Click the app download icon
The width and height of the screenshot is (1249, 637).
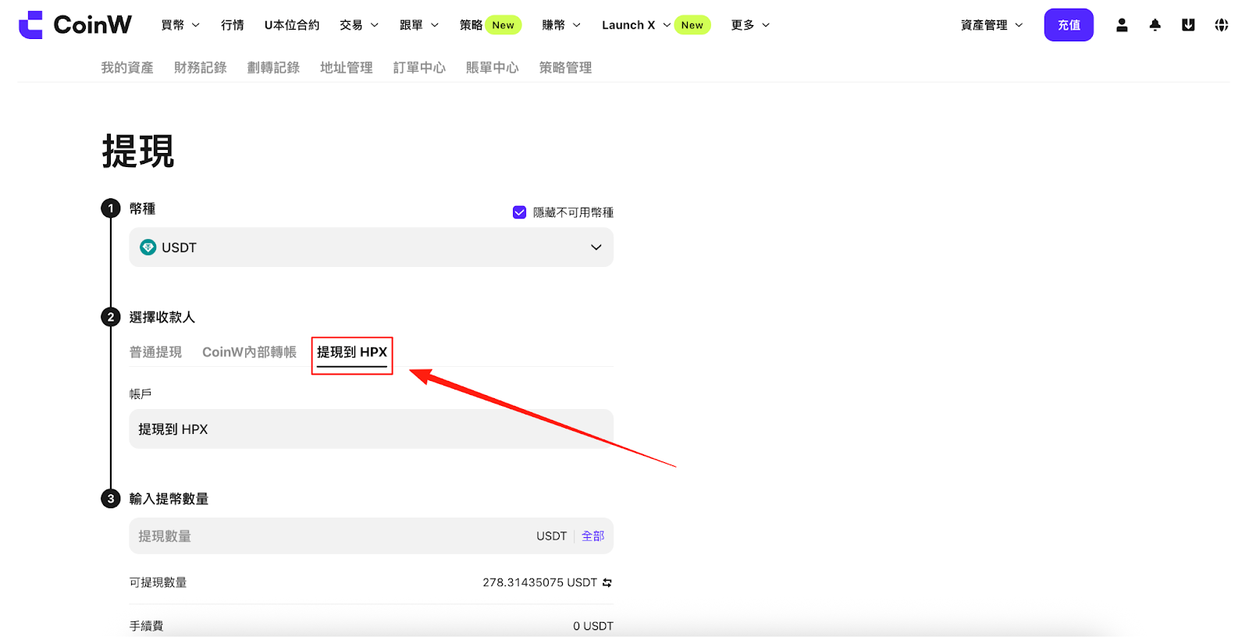tap(1188, 25)
